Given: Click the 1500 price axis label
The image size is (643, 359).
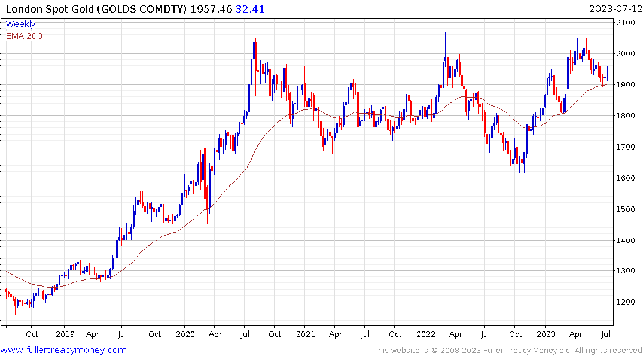Looking at the screenshot, I should click(626, 209).
